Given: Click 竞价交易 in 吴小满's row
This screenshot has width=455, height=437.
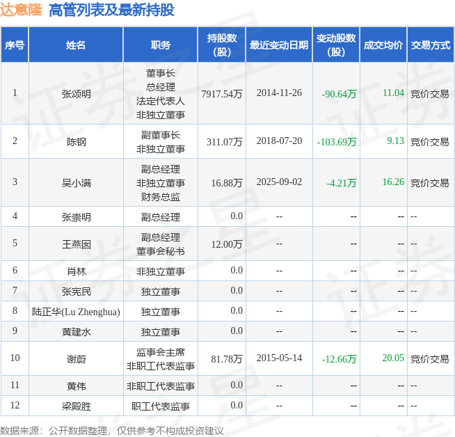Looking at the screenshot, I should (x=429, y=183).
